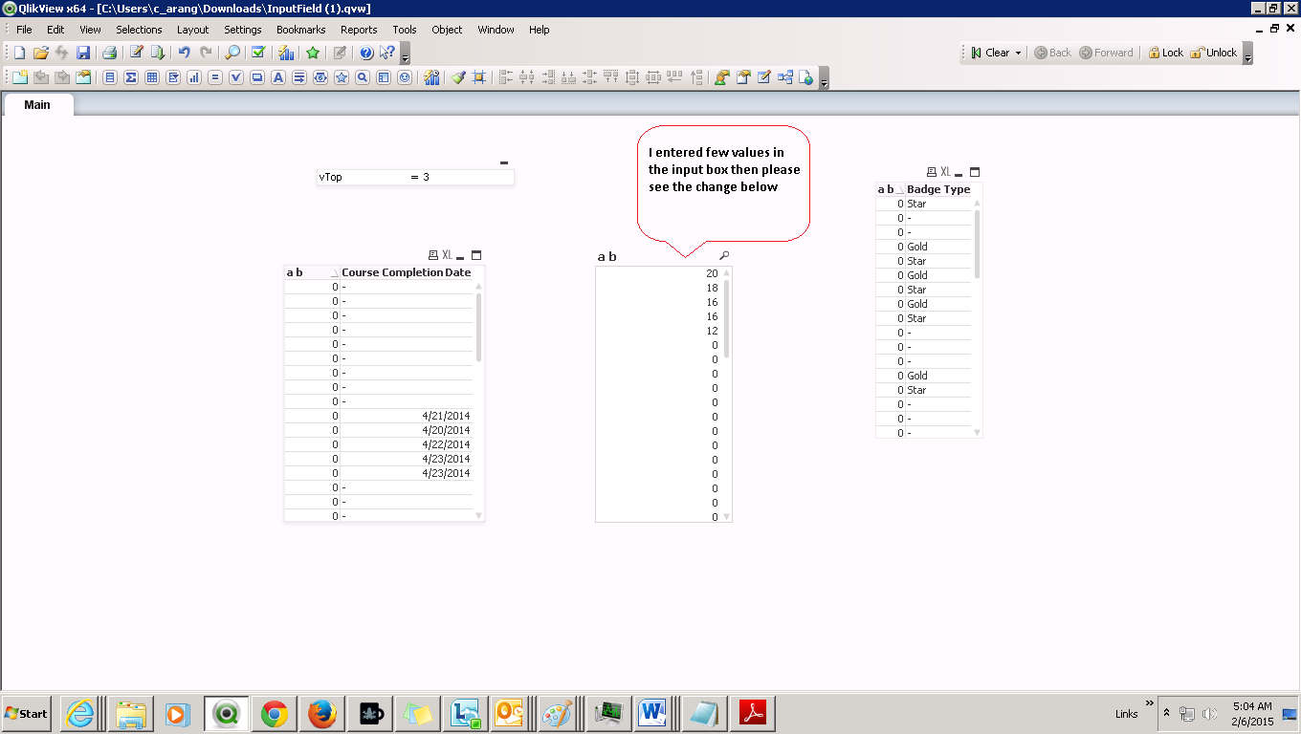Click the Reload data icon
1301x734 pixels.
click(x=158, y=53)
